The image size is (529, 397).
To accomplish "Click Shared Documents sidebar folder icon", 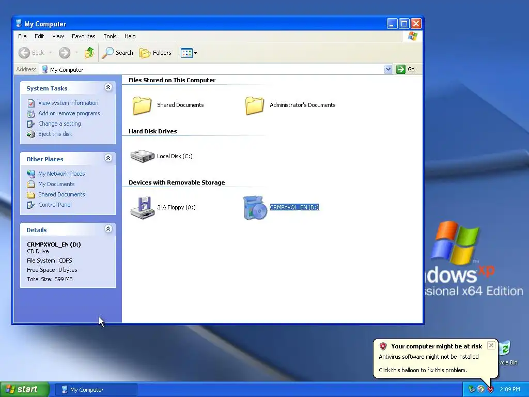I will tap(31, 195).
